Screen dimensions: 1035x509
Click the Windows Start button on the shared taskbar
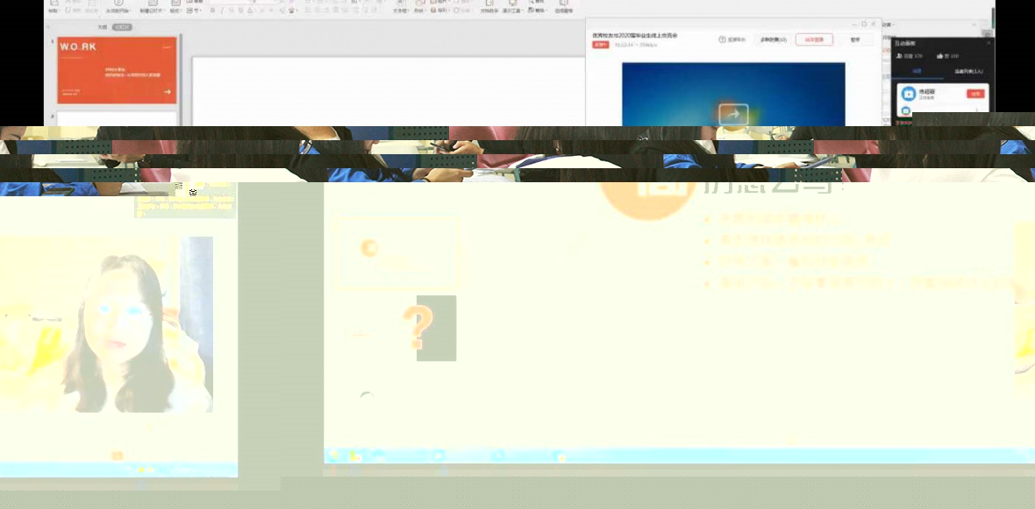[x=333, y=456]
